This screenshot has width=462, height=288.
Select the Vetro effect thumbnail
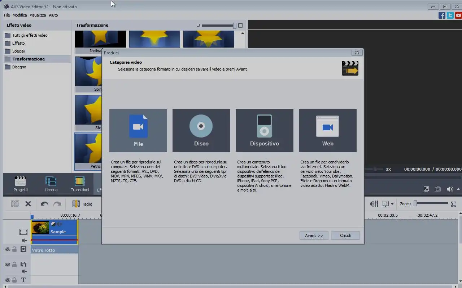(88, 151)
